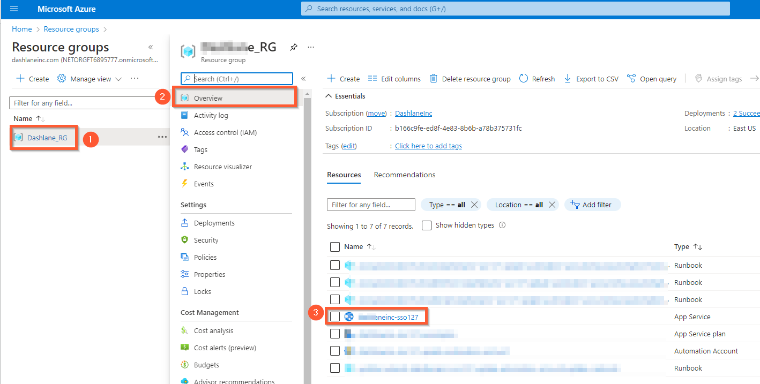This screenshot has width=760, height=384.
Task: Go to Home breadcrumb
Action: pos(22,29)
